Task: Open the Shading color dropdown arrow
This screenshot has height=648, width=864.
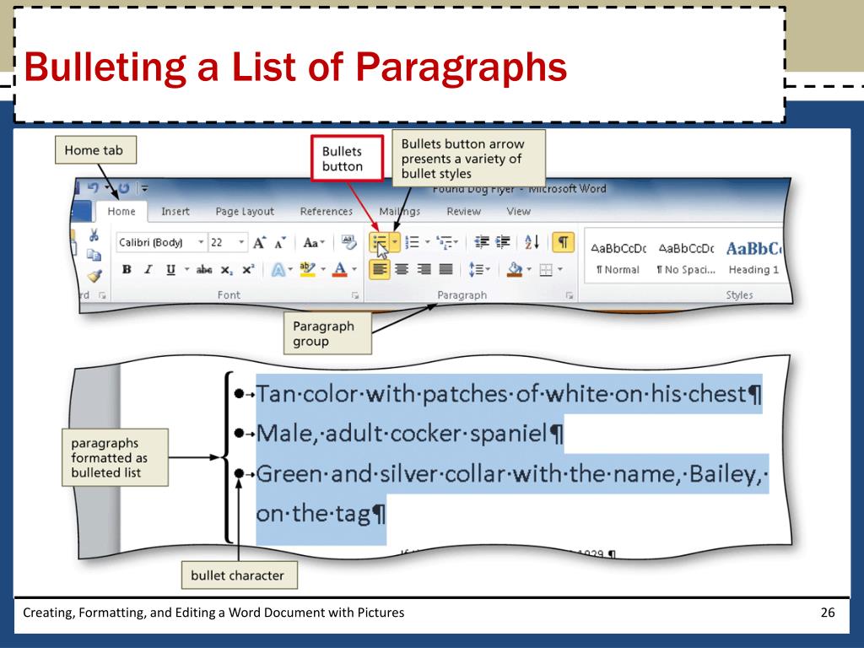Action: click(529, 269)
